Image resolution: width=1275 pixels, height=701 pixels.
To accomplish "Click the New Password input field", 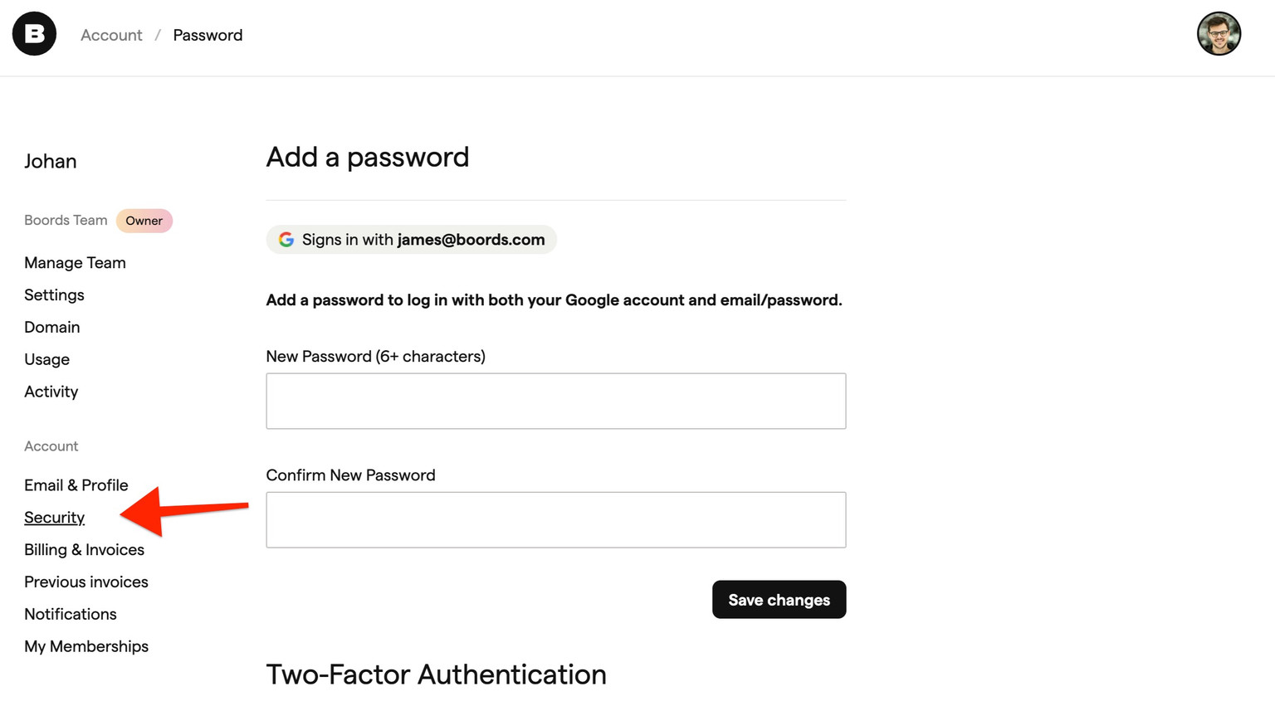I will pyautogui.click(x=555, y=401).
